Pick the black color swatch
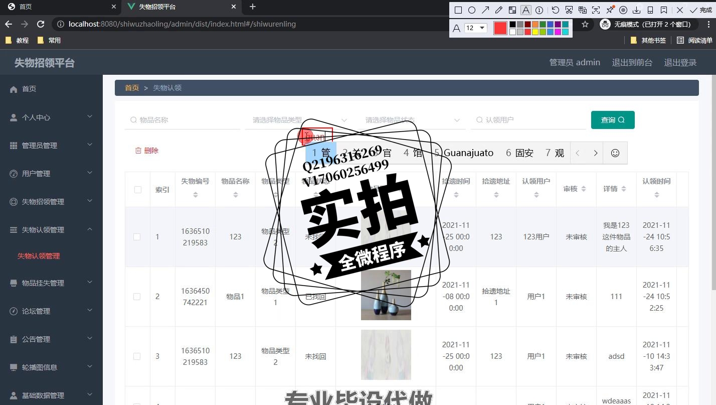The width and height of the screenshot is (716, 405). (512, 24)
